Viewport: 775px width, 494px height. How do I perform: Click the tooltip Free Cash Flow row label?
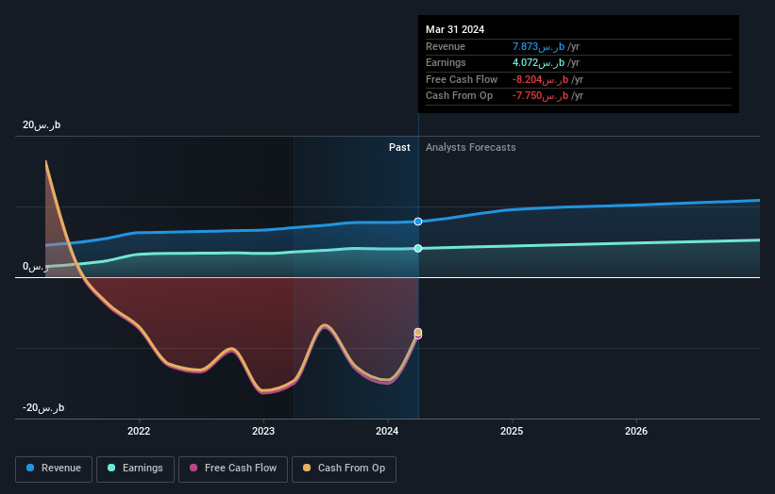coord(462,79)
